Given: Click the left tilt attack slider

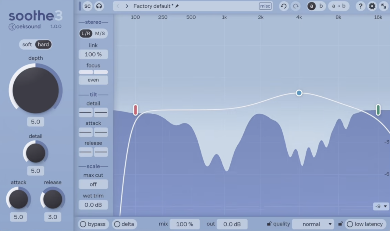Looking at the screenshot, I should tap(86, 132).
